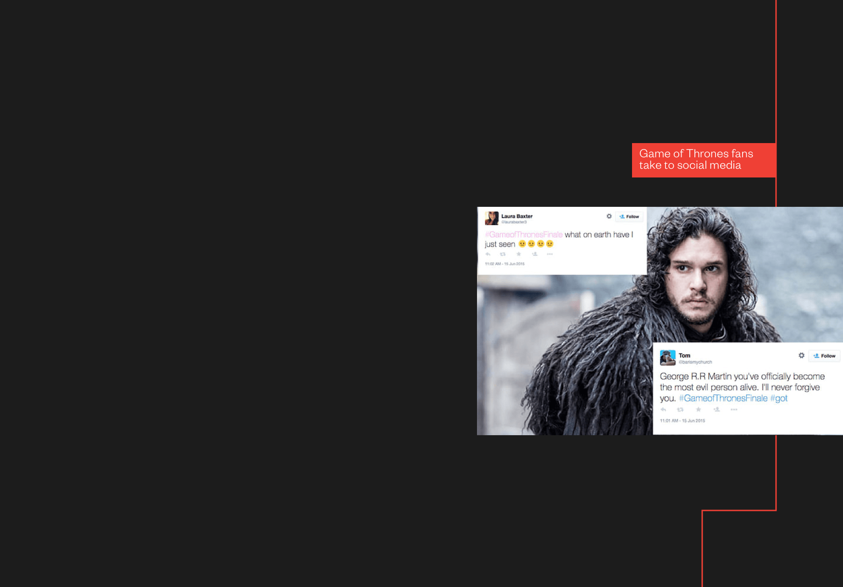The height and width of the screenshot is (587, 843).
Task: Open the #got hashtag
Action: (779, 398)
